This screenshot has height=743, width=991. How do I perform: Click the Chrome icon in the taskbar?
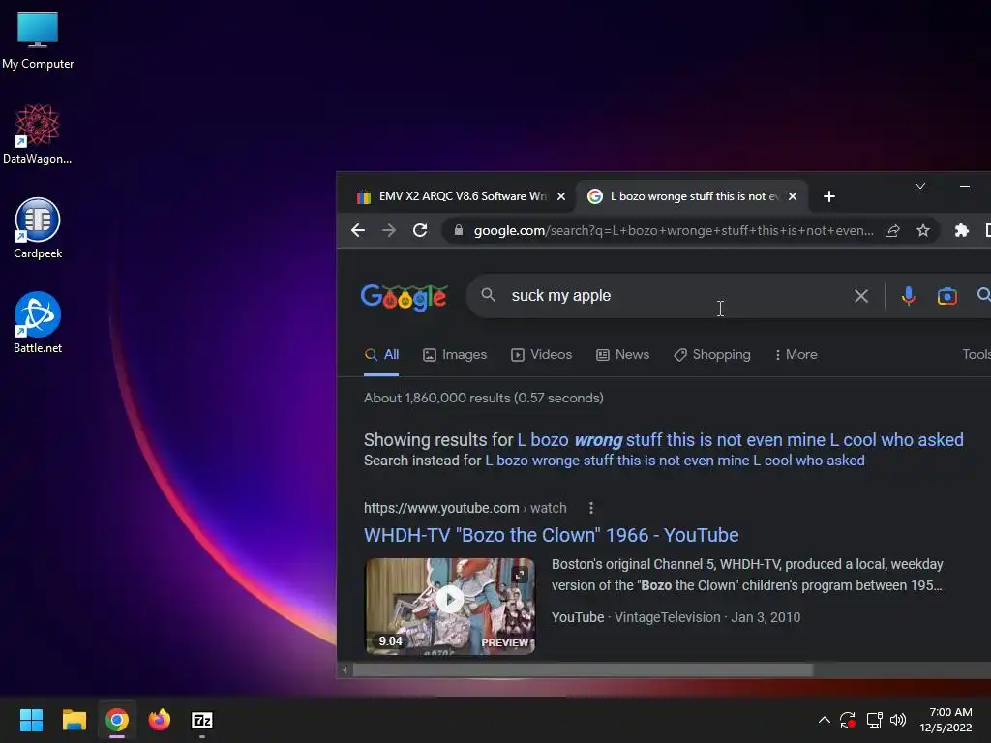(x=117, y=720)
